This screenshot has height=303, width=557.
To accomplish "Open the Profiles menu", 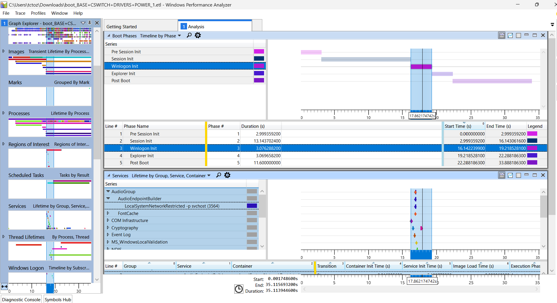I will pyautogui.click(x=38, y=13).
